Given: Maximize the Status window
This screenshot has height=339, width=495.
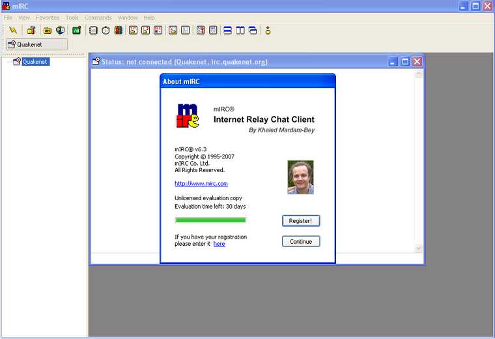Looking at the screenshot, I should coord(404,62).
